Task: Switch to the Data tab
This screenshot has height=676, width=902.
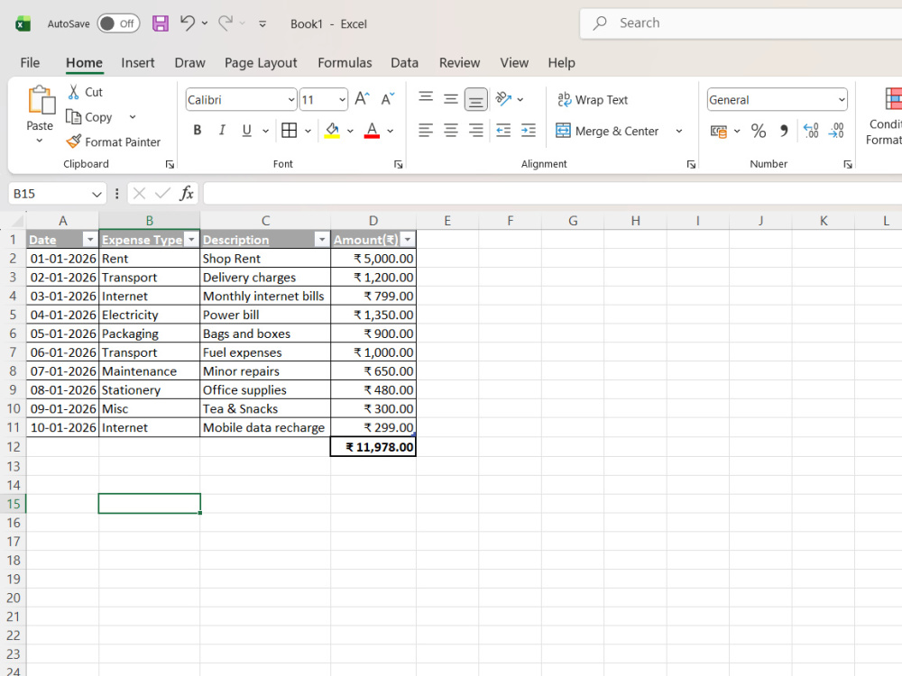Action: [404, 63]
